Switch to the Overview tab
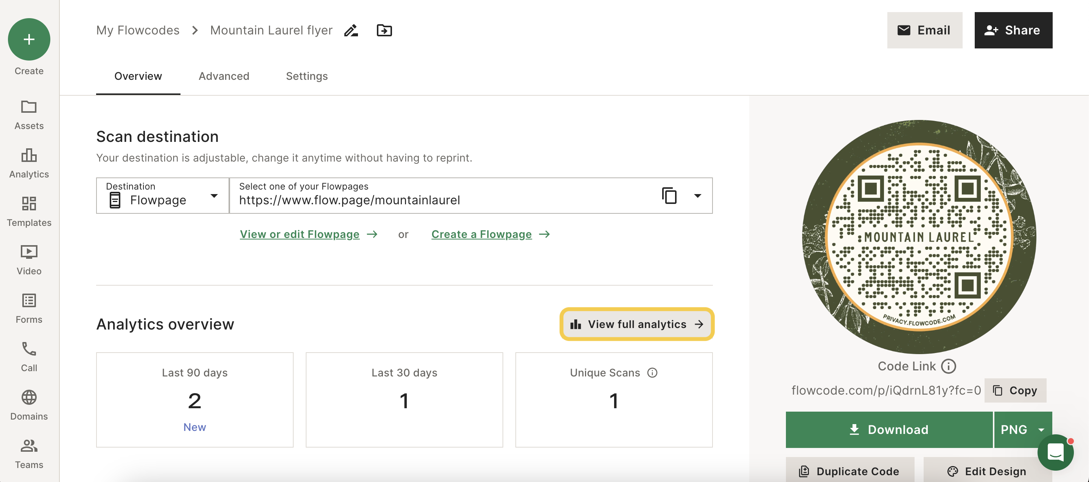1089x482 pixels. [138, 76]
